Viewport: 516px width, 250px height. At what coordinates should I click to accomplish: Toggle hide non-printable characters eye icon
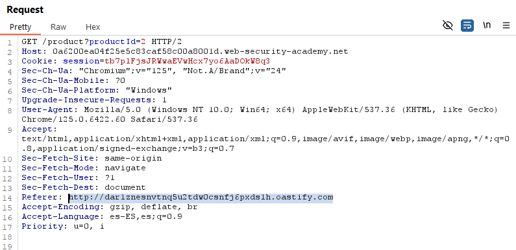point(448,25)
